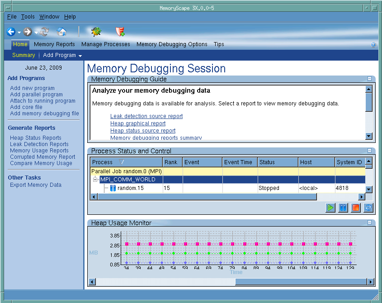The width and height of the screenshot is (382, 303).
Task: Click the bug debugging toolbar icon
Action: tap(96, 32)
